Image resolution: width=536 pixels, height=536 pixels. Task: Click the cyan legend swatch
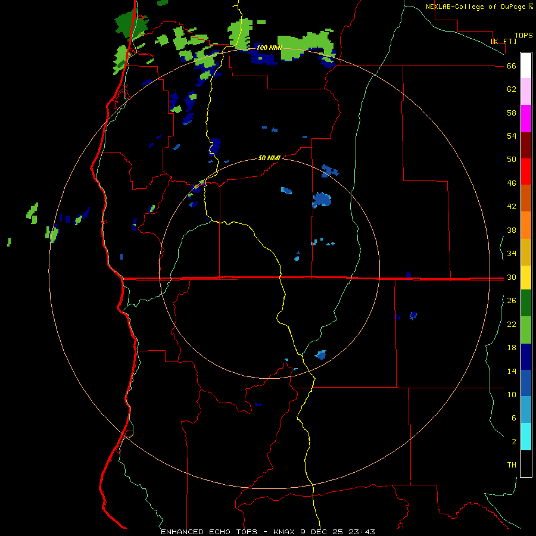point(526,437)
